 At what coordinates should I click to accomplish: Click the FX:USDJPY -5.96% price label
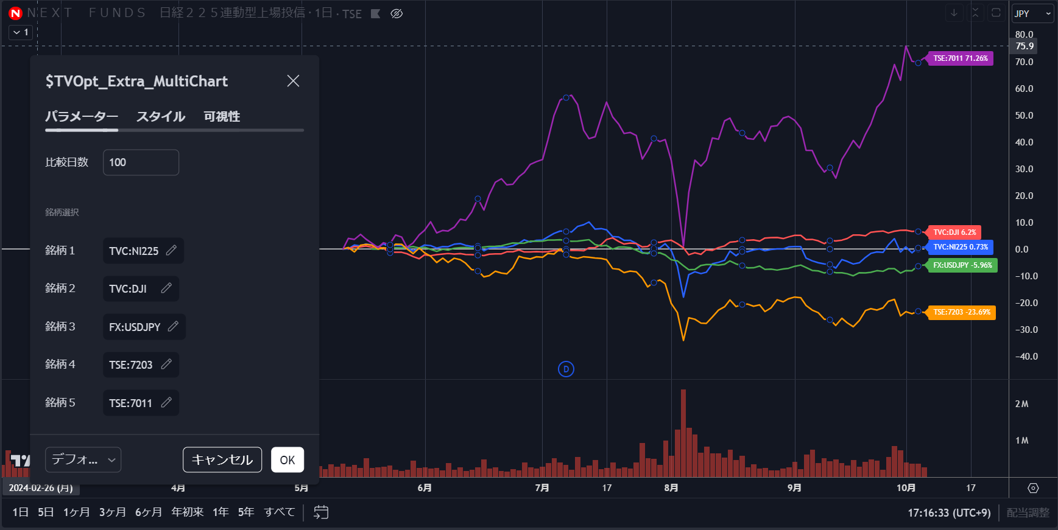(962, 265)
